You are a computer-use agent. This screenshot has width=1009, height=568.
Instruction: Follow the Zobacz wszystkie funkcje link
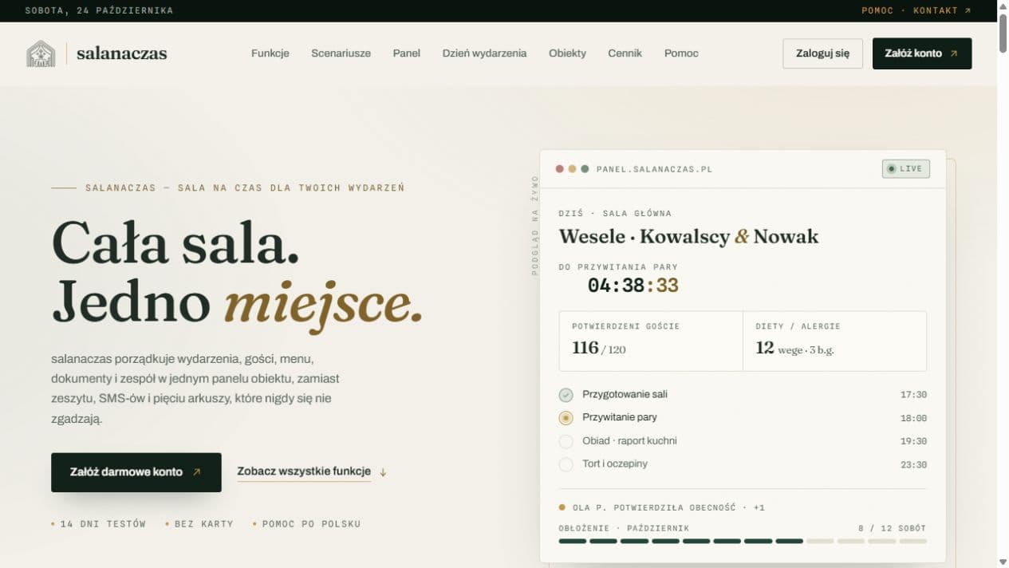tap(304, 471)
